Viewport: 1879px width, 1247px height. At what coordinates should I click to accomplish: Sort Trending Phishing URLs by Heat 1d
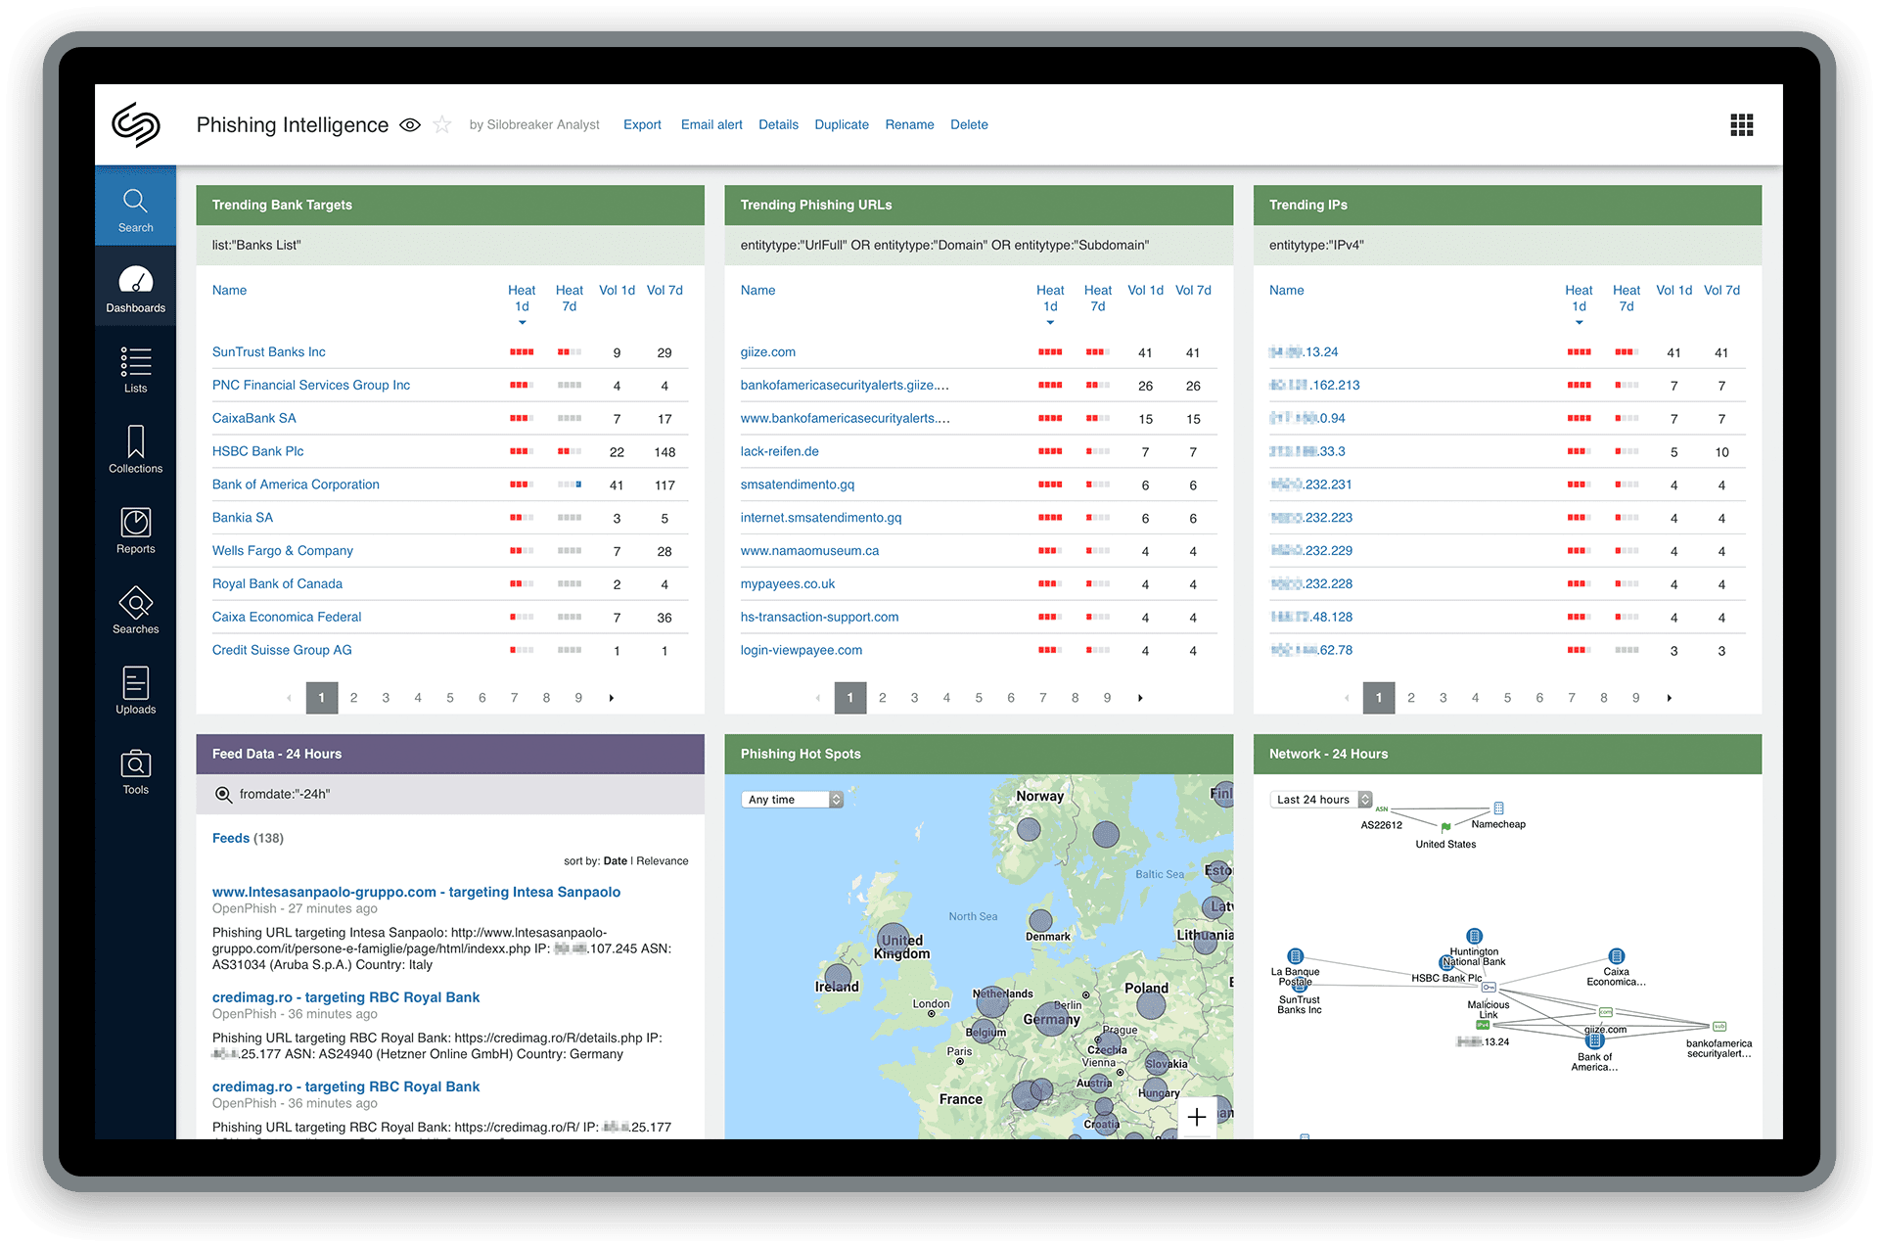click(1050, 299)
